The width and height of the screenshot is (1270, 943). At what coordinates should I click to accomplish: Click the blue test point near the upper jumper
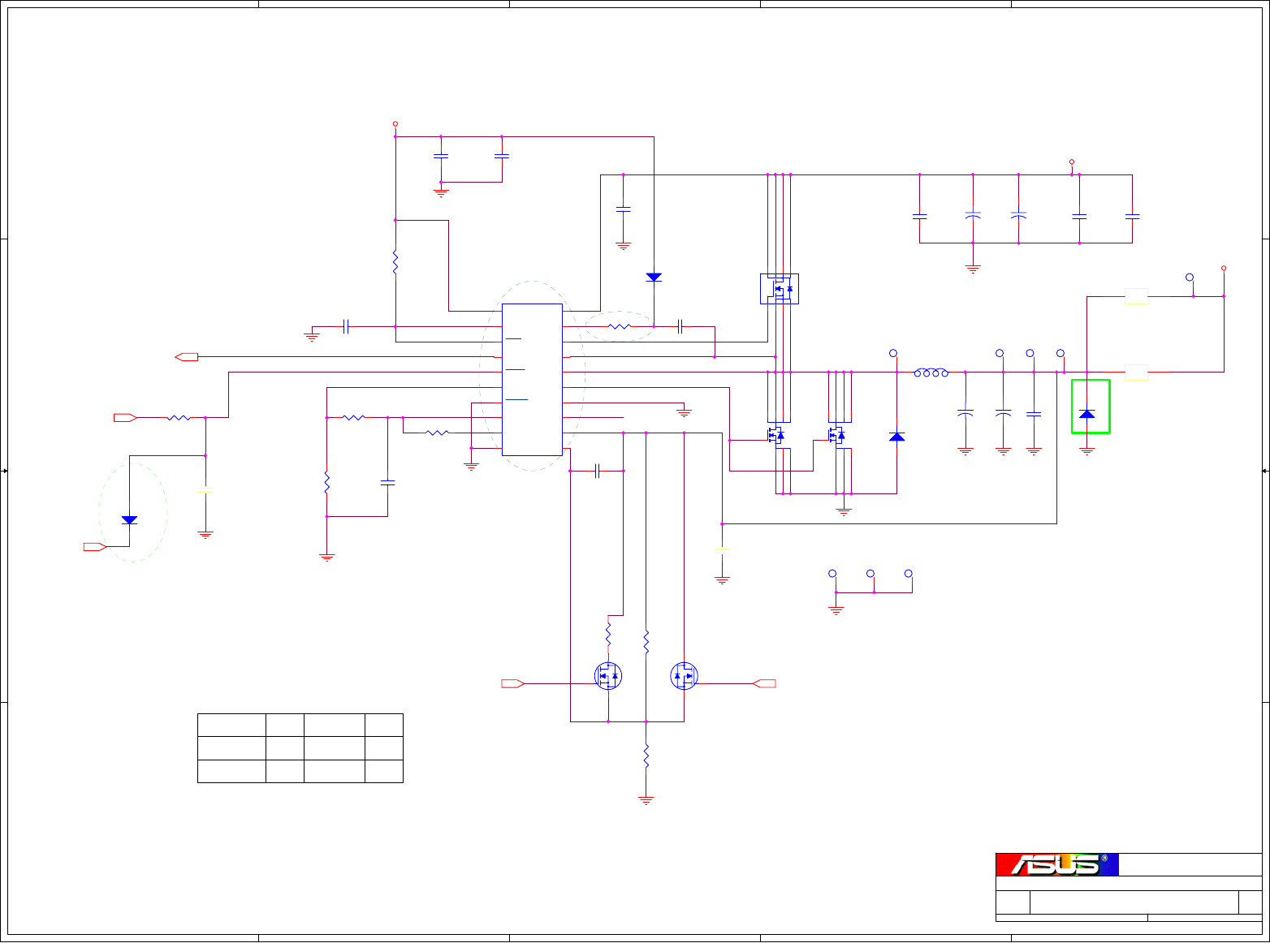pyautogui.click(x=1190, y=278)
